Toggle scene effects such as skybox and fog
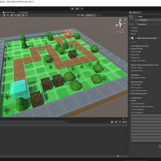Viewport: 161px width, 161px height. [12, 15]
